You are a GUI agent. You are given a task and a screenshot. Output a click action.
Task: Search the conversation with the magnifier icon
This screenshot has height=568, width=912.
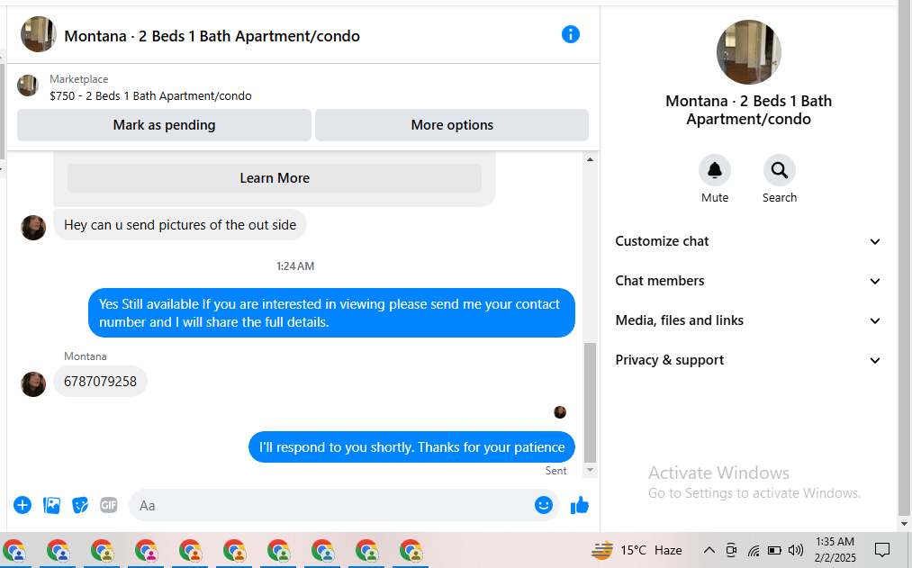tap(779, 170)
